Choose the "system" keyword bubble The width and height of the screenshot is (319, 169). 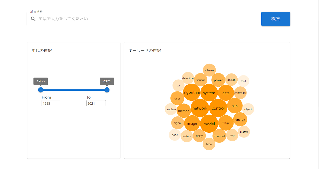[x=209, y=93]
